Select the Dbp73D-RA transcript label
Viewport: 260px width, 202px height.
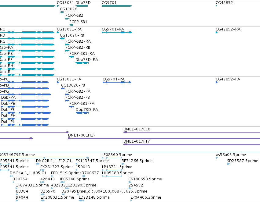click(x=87, y=59)
